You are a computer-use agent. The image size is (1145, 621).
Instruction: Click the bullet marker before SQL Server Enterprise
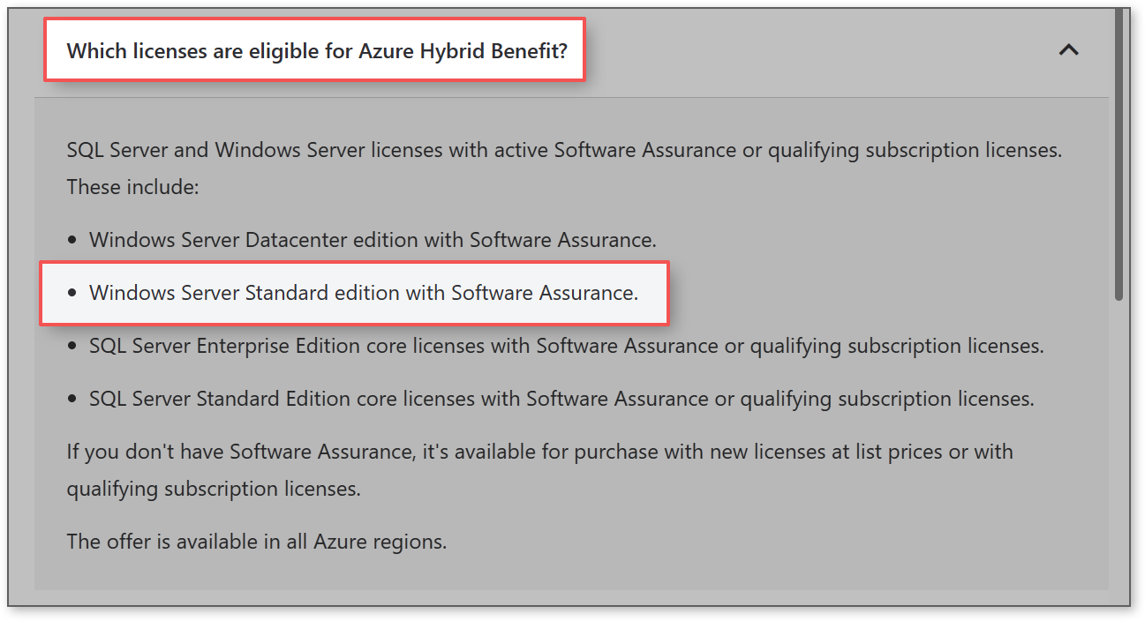[72, 346]
